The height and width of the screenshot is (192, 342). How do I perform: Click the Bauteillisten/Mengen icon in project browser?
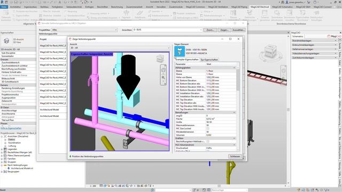tap(5, 153)
